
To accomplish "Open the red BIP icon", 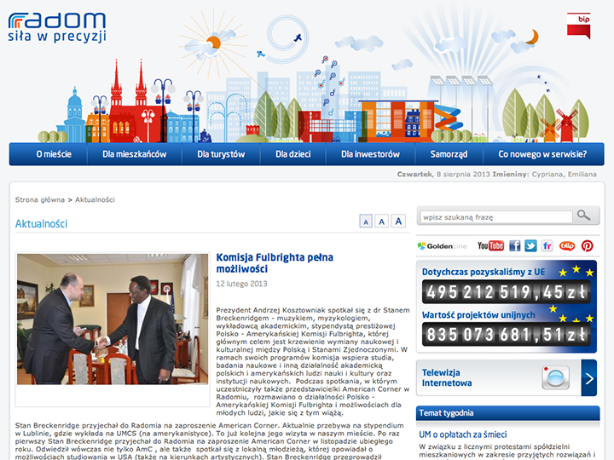I will click(x=578, y=25).
